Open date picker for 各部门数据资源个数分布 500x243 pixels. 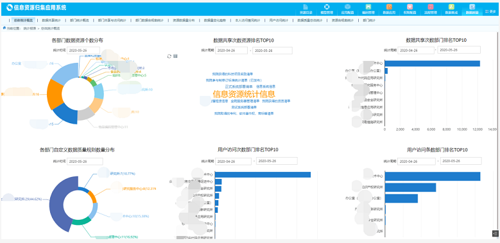pyautogui.click(x=83, y=50)
